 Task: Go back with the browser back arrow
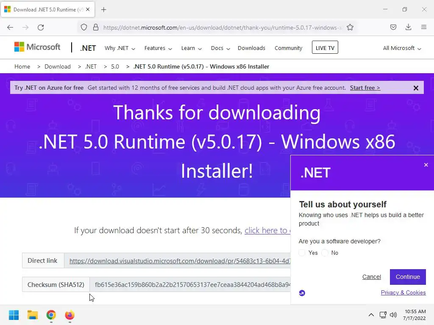[x=10, y=28]
